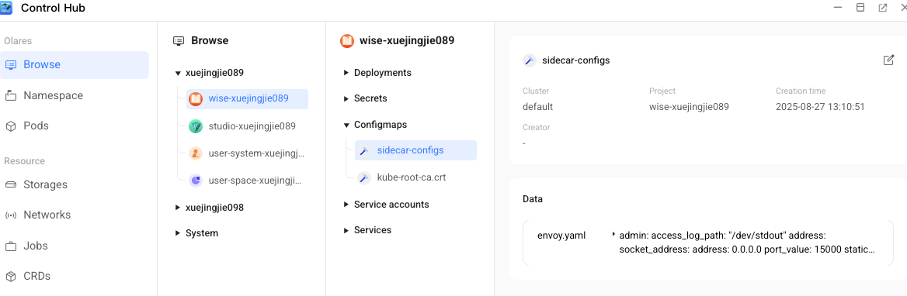Open the CRDs cube icon
This screenshot has height=296, width=907.
10,277
